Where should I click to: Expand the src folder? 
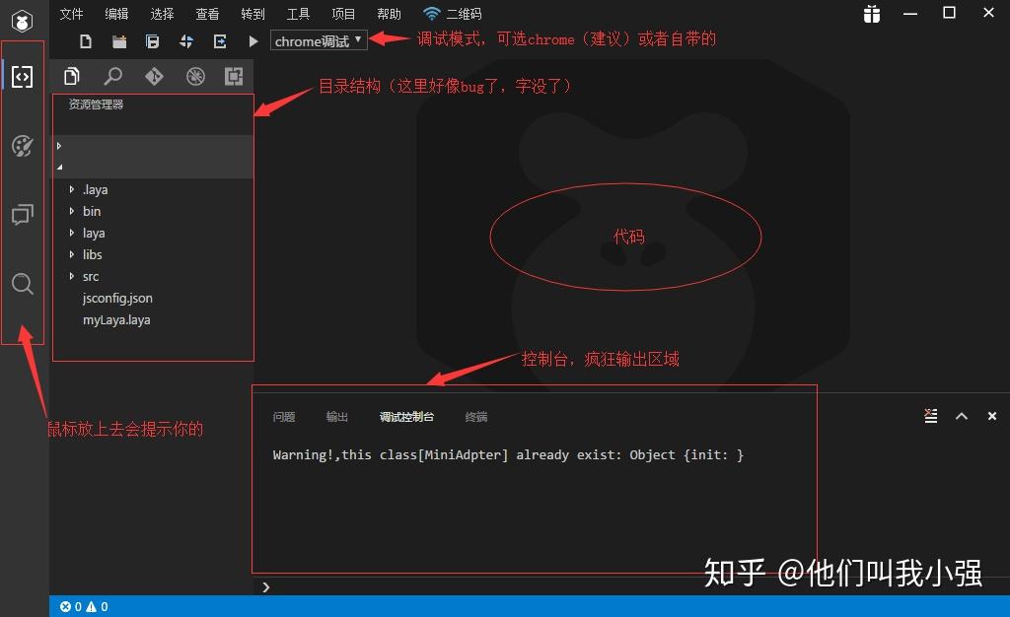(x=90, y=276)
